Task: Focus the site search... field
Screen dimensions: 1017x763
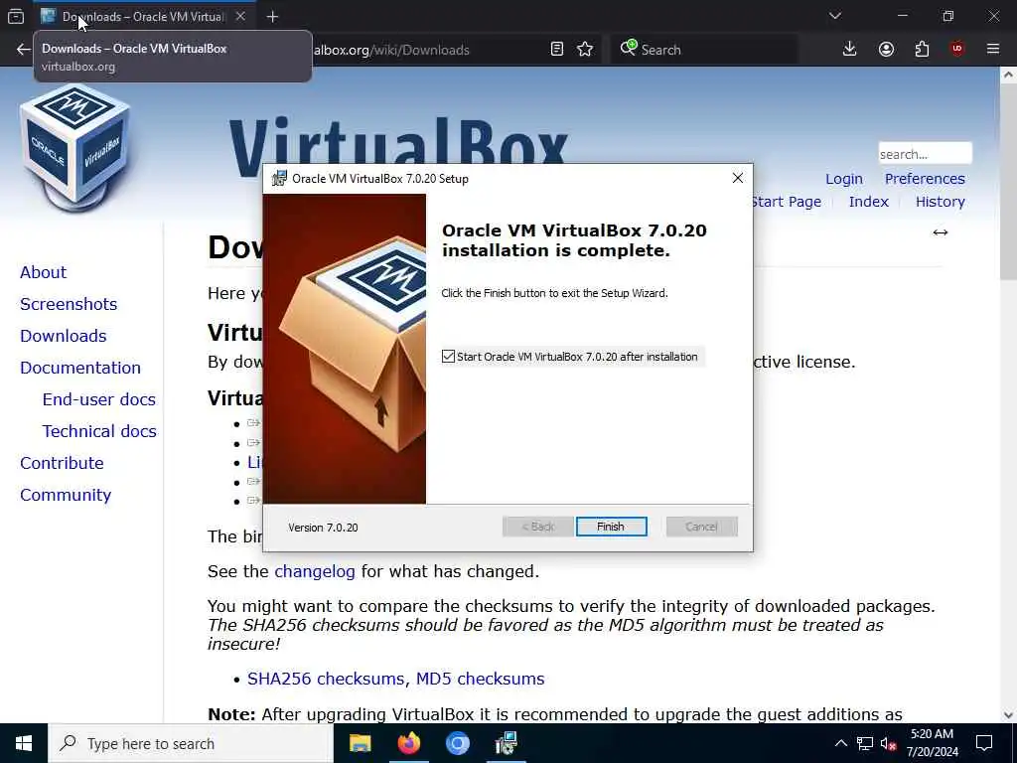Action: (x=925, y=154)
